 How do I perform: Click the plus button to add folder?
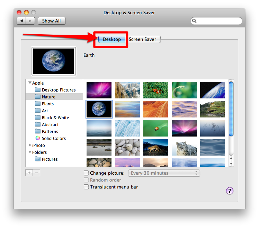tap(29, 173)
